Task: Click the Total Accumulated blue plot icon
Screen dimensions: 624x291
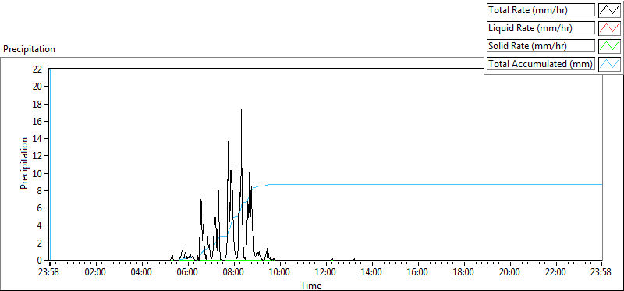Action: (609, 64)
